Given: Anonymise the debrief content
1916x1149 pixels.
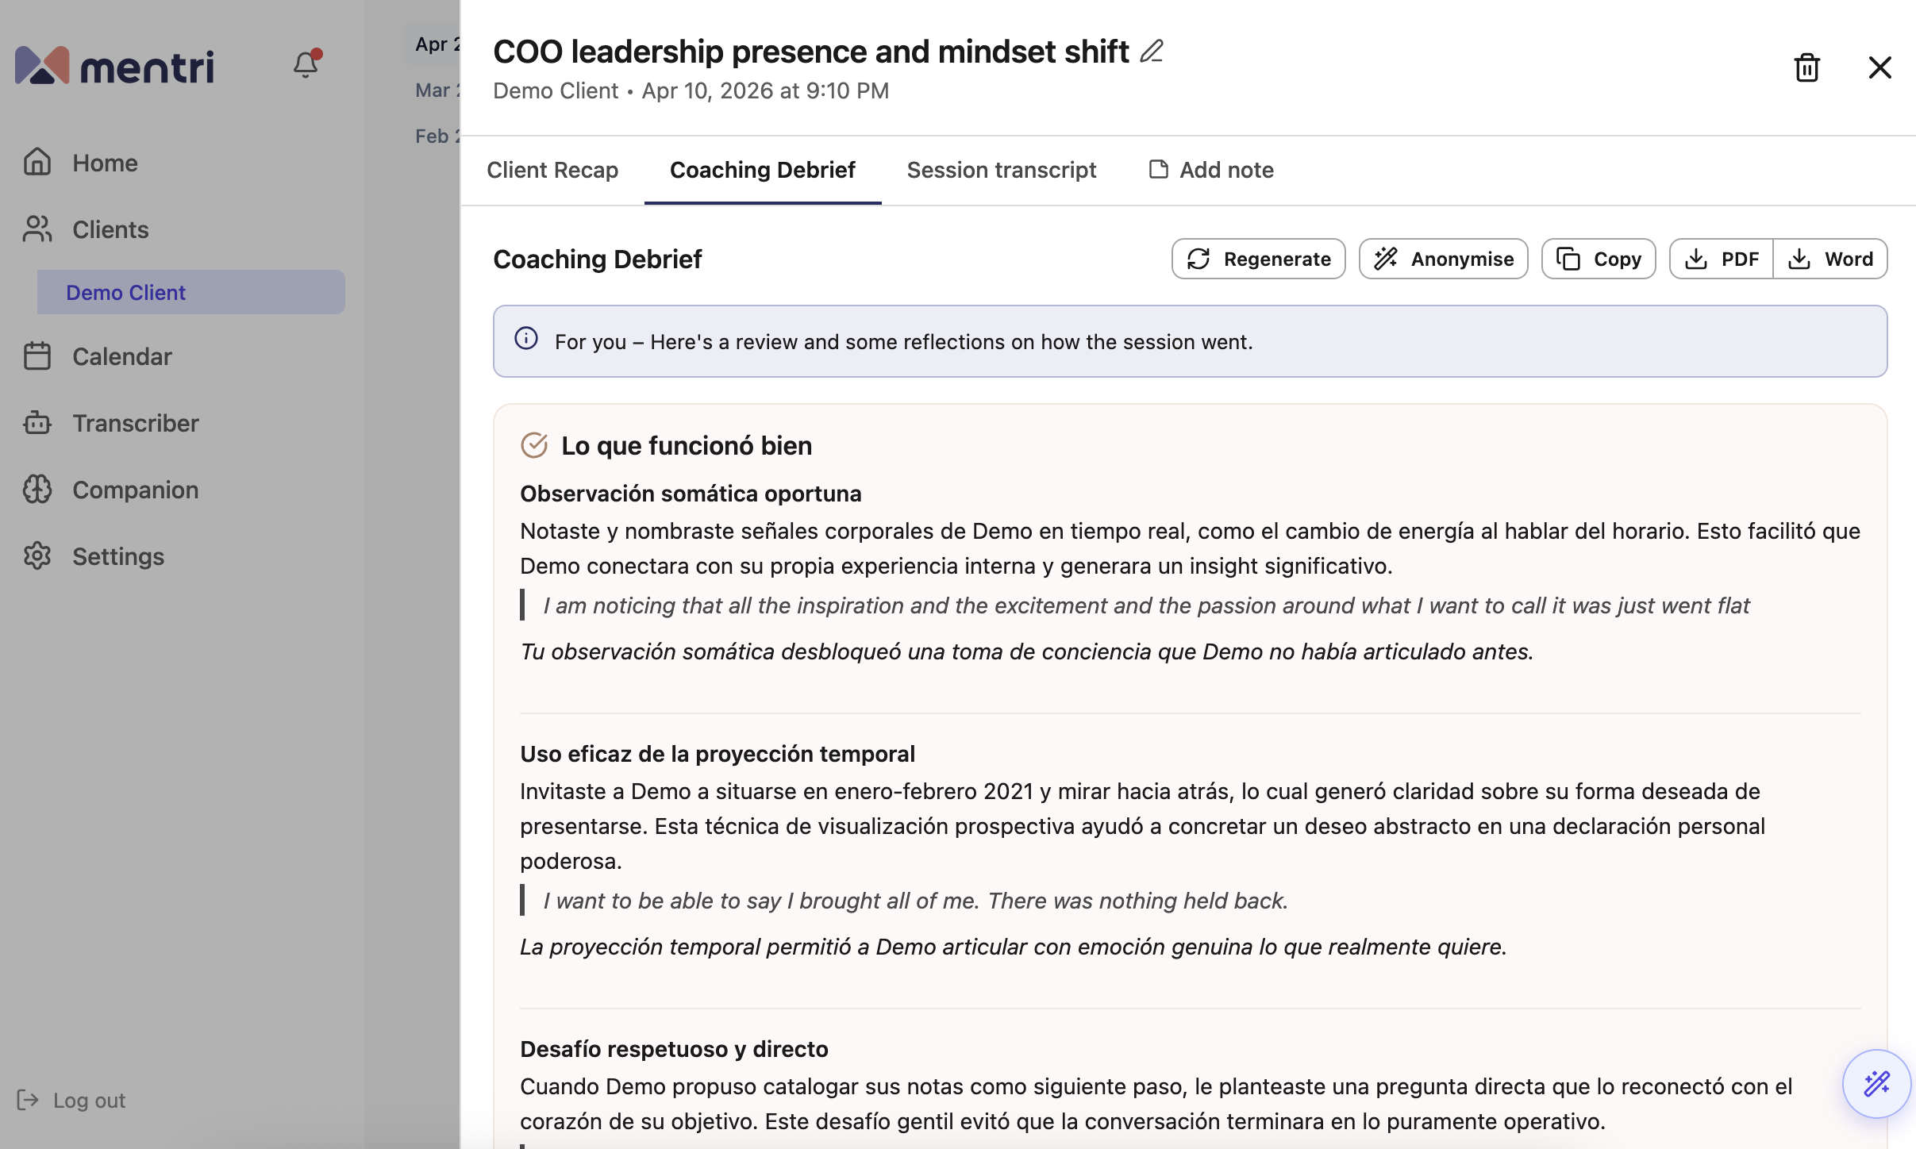Looking at the screenshot, I should [x=1443, y=259].
